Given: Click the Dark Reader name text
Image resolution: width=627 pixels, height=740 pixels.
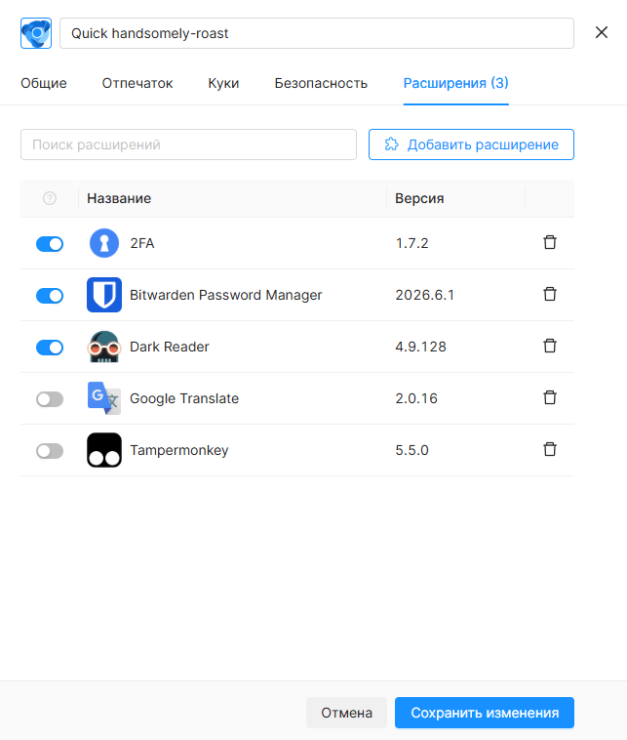Looking at the screenshot, I should pyautogui.click(x=170, y=347).
